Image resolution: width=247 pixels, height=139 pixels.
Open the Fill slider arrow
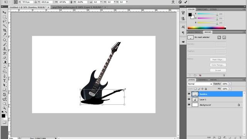tap(230, 89)
